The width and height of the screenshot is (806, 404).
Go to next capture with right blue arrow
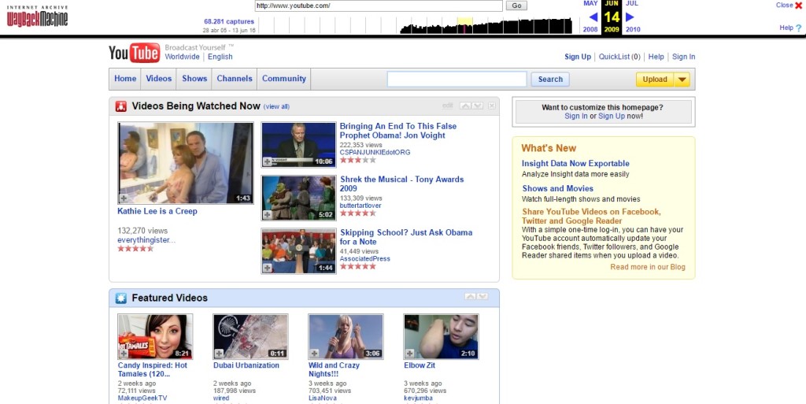pos(630,17)
